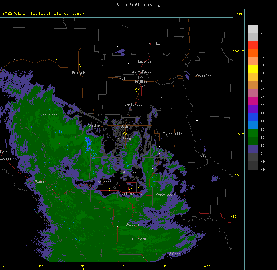Click the Calgary city label

[128, 193]
